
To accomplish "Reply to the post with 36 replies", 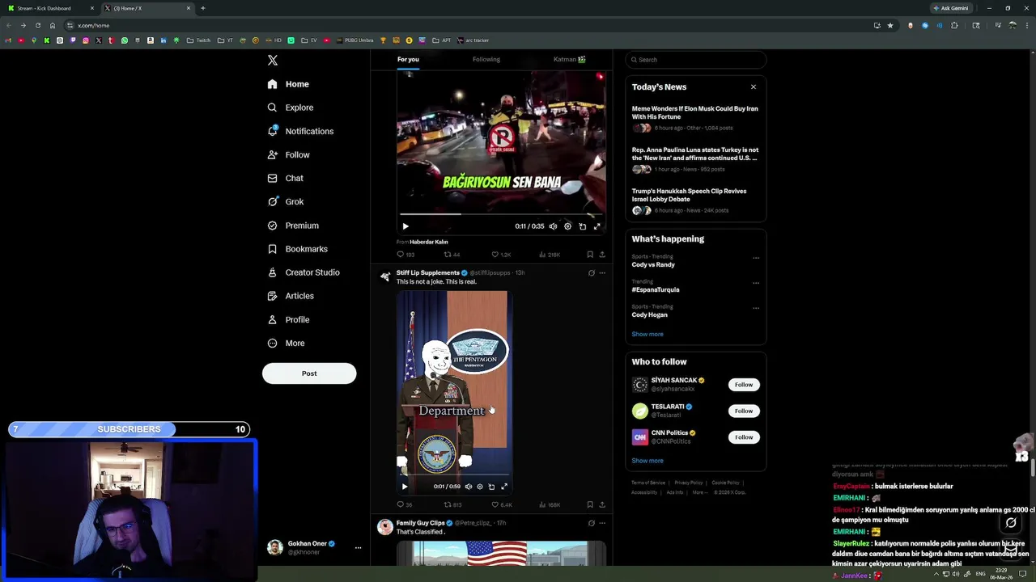I will (x=405, y=504).
